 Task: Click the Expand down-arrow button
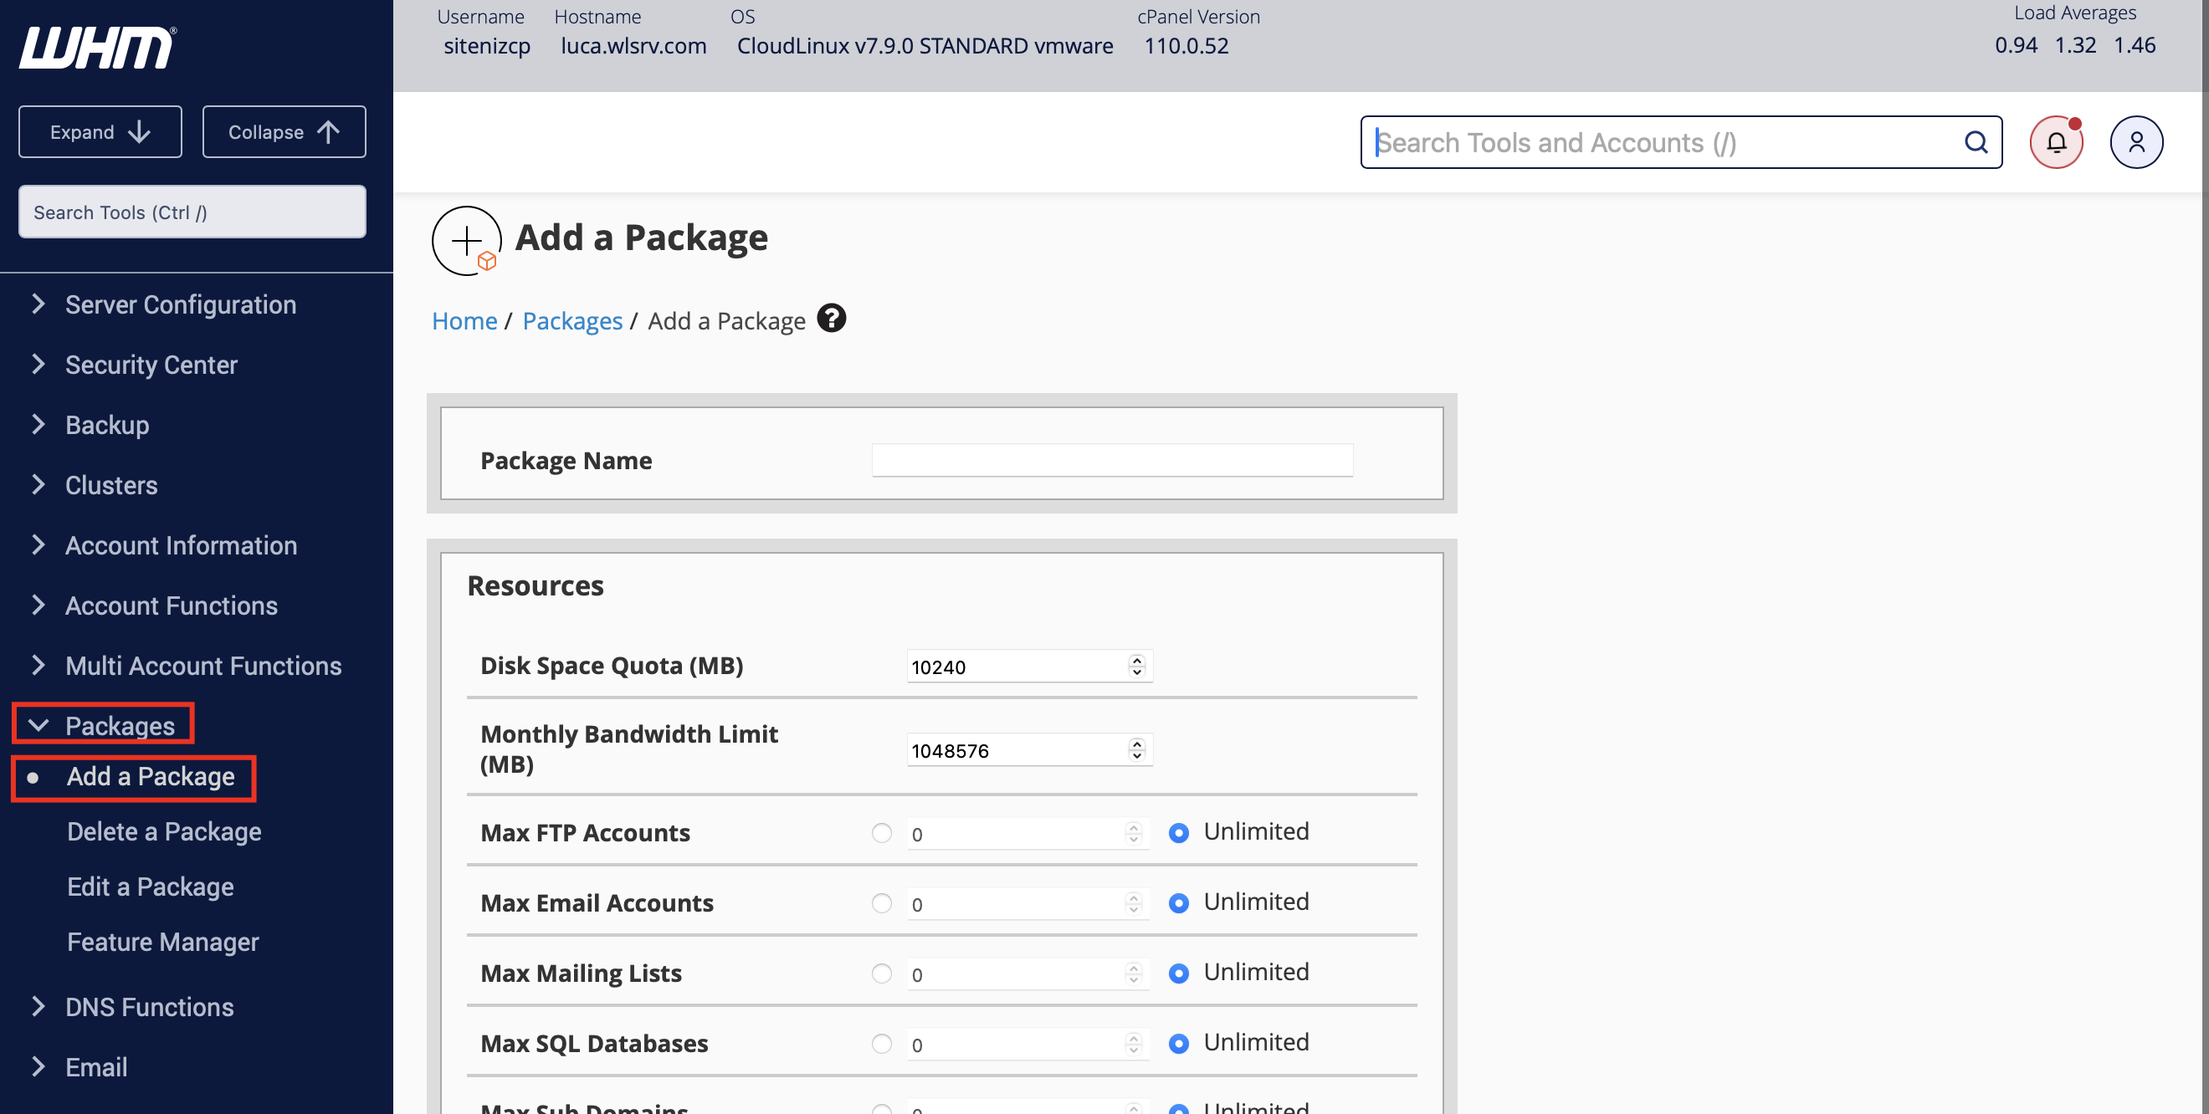(x=100, y=132)
